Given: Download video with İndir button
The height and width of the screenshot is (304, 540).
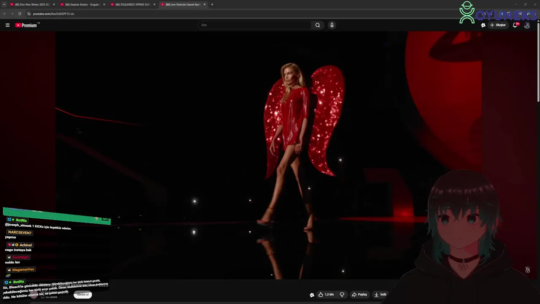Looking at the screenshot, I should point(381,295).
